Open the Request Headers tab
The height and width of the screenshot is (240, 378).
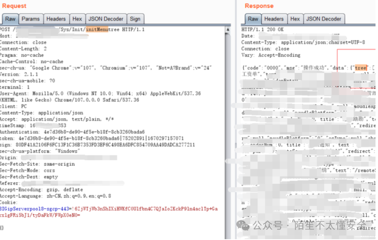[x=56, y=19]
